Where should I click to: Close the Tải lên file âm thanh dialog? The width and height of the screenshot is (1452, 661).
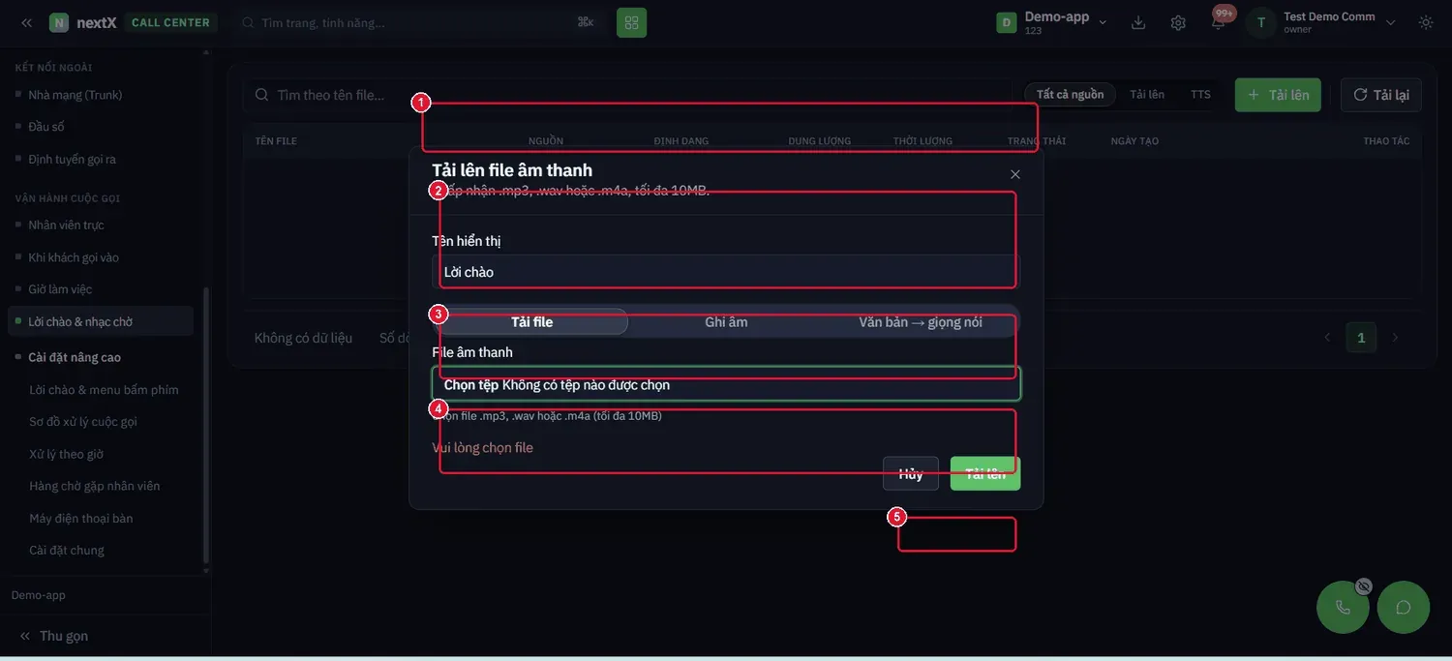click(x=1015, y=174)
